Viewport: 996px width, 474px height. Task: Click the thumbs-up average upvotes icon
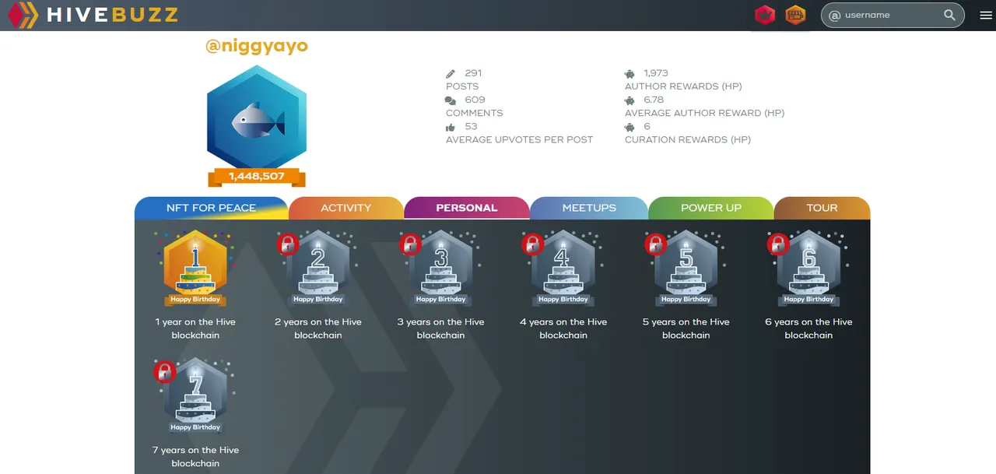pyautogui.click(x=451, y=127)
